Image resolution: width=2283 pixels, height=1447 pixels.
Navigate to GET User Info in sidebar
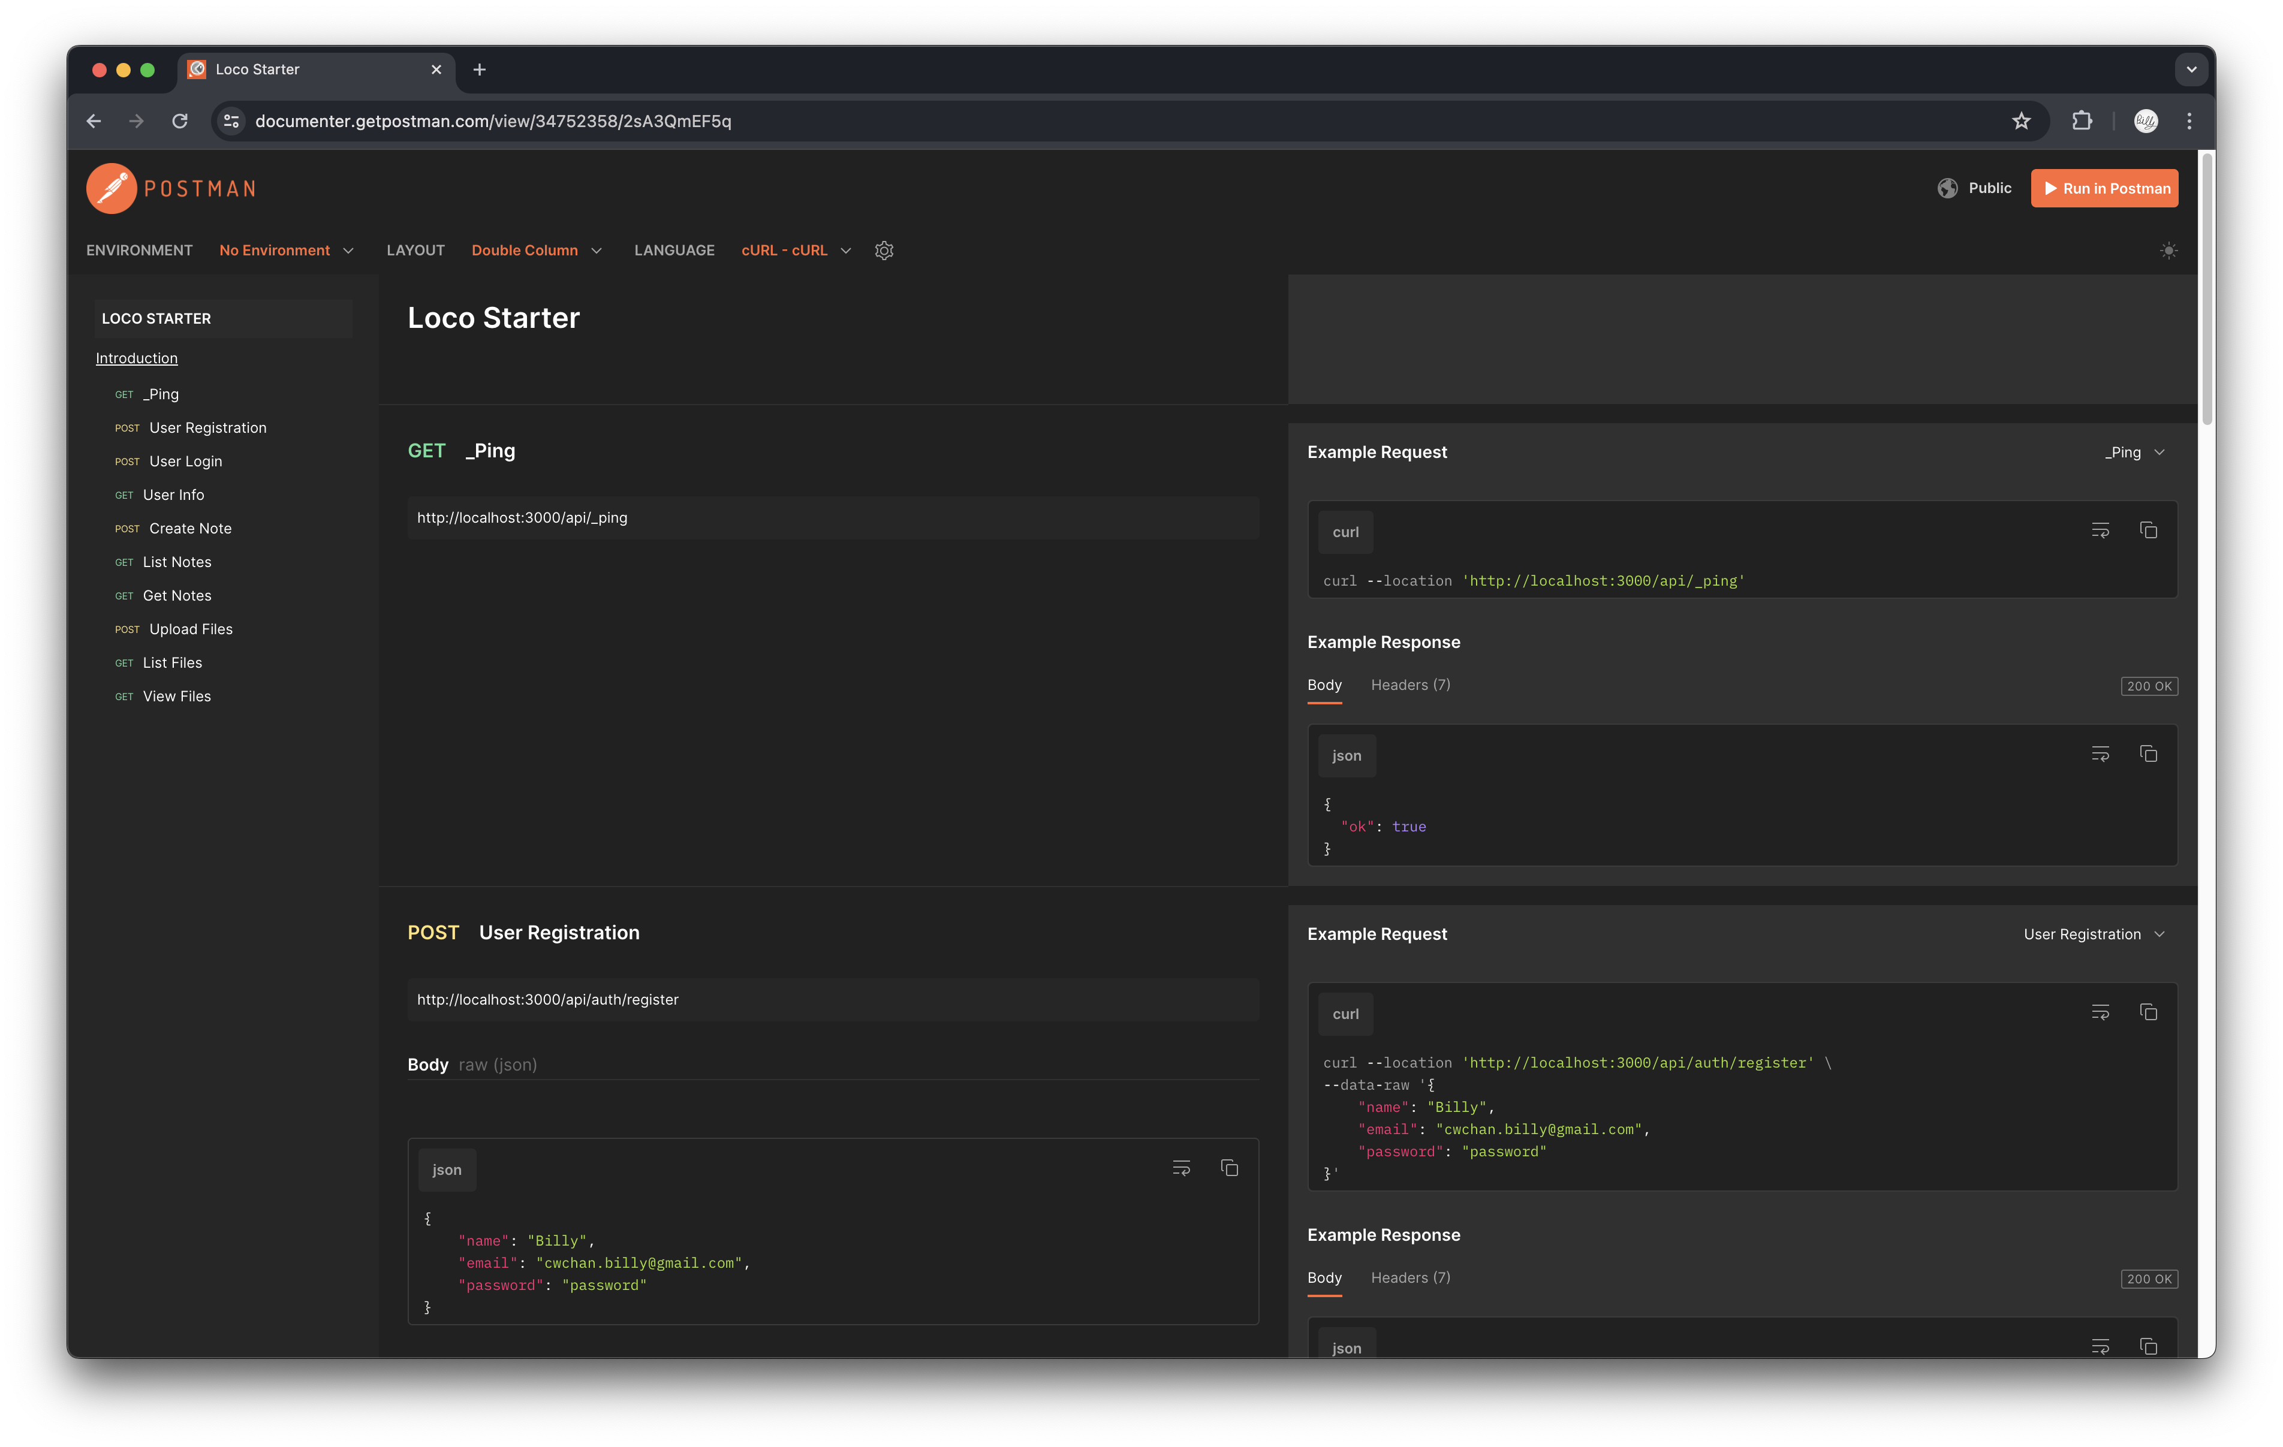tap(159, 494)
